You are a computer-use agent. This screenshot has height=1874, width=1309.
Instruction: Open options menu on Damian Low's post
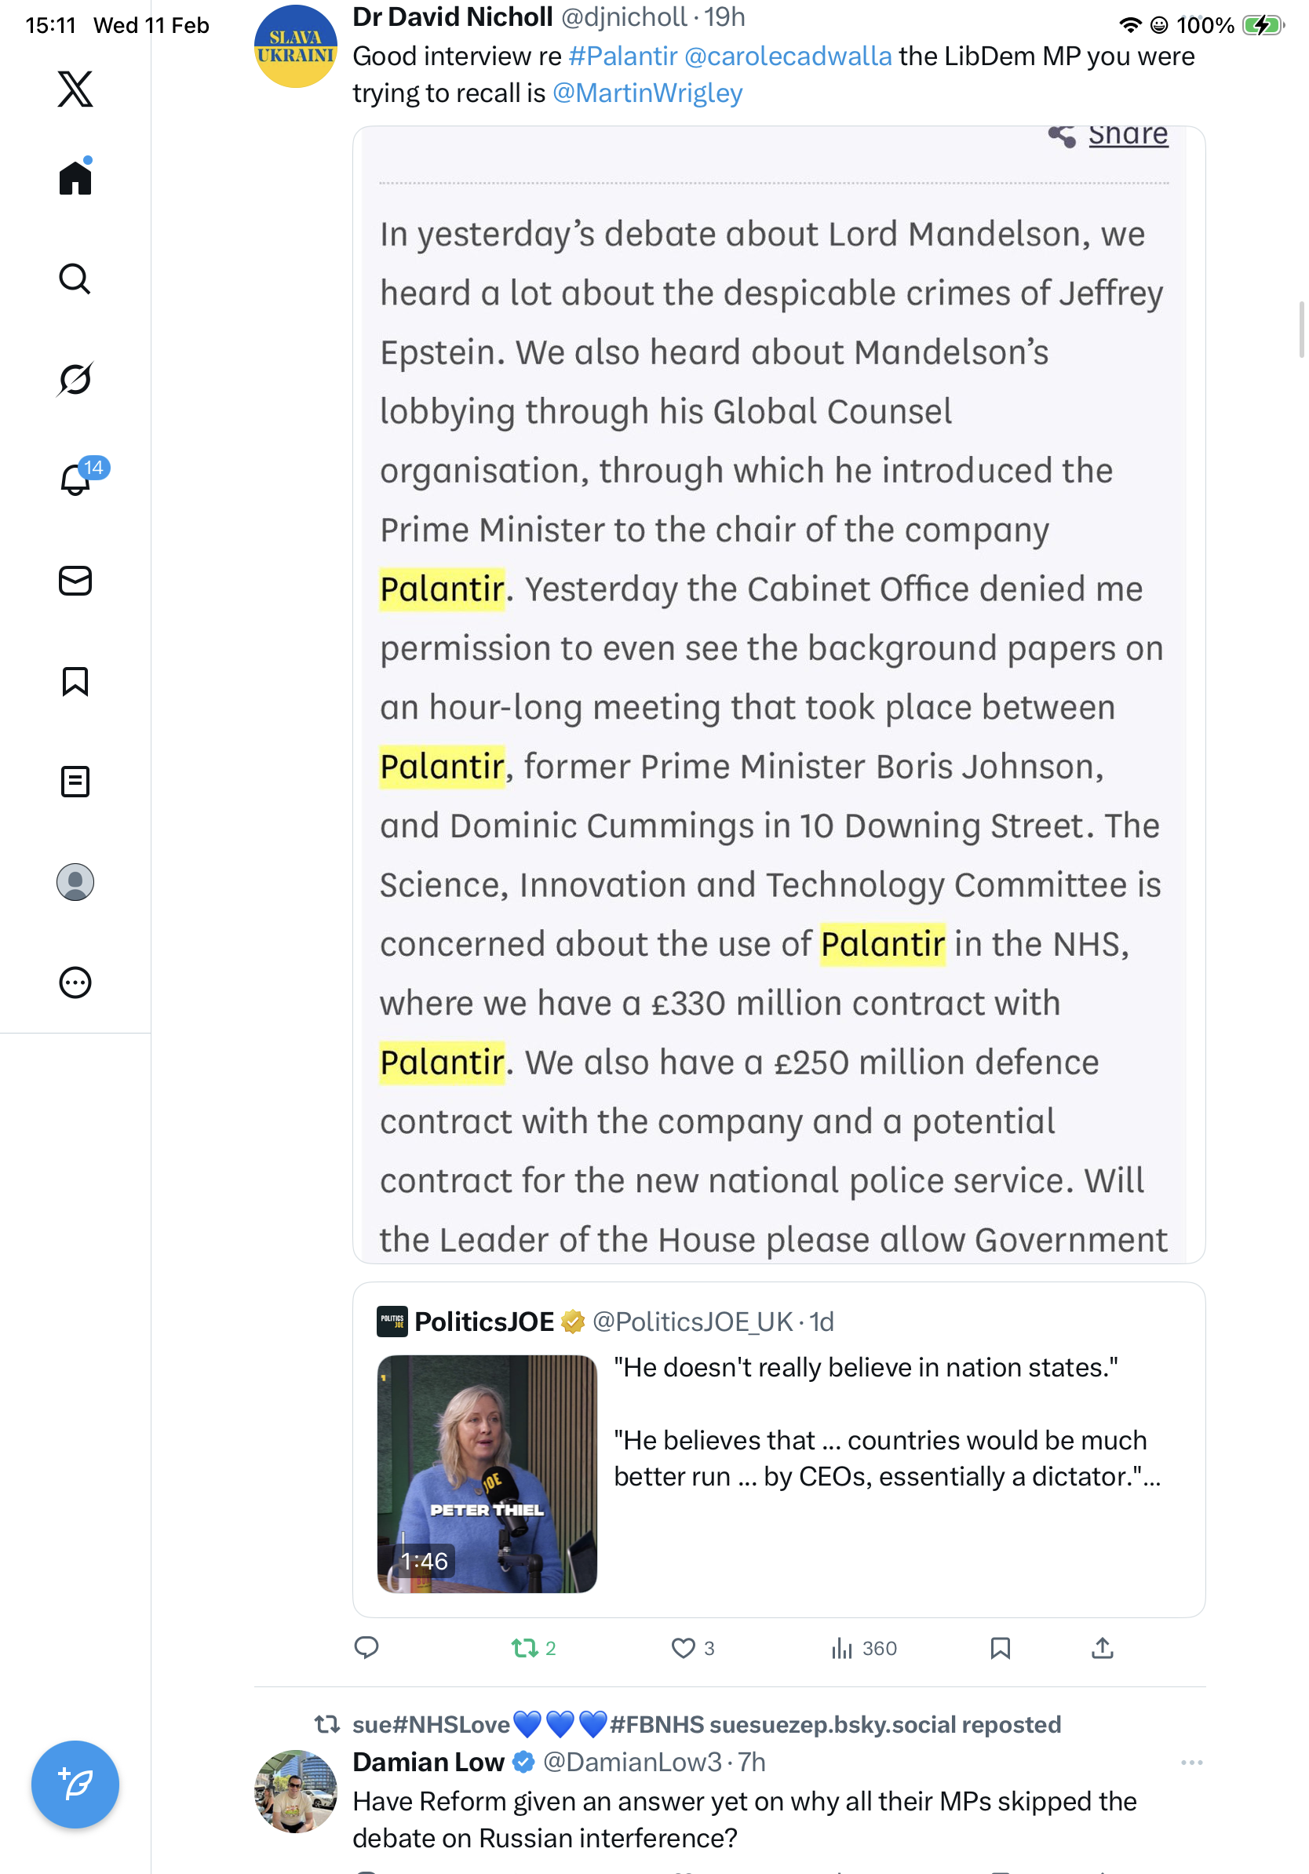coord(1191,1763)
